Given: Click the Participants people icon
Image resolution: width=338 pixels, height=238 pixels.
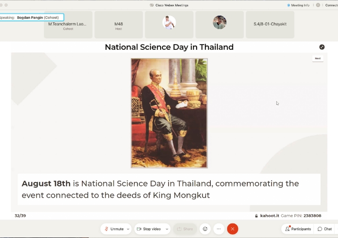Looking at the screenshot, I should [287, 229].
